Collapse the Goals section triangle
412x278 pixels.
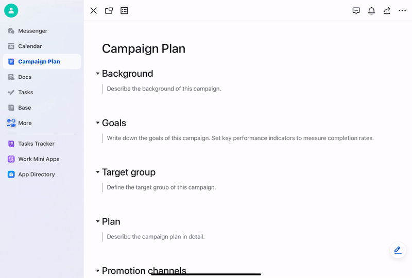(x=98, y=123)
